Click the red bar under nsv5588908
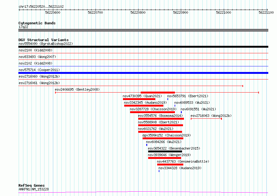Viewport: 277px width, 196px height. (x=161, y=125)
